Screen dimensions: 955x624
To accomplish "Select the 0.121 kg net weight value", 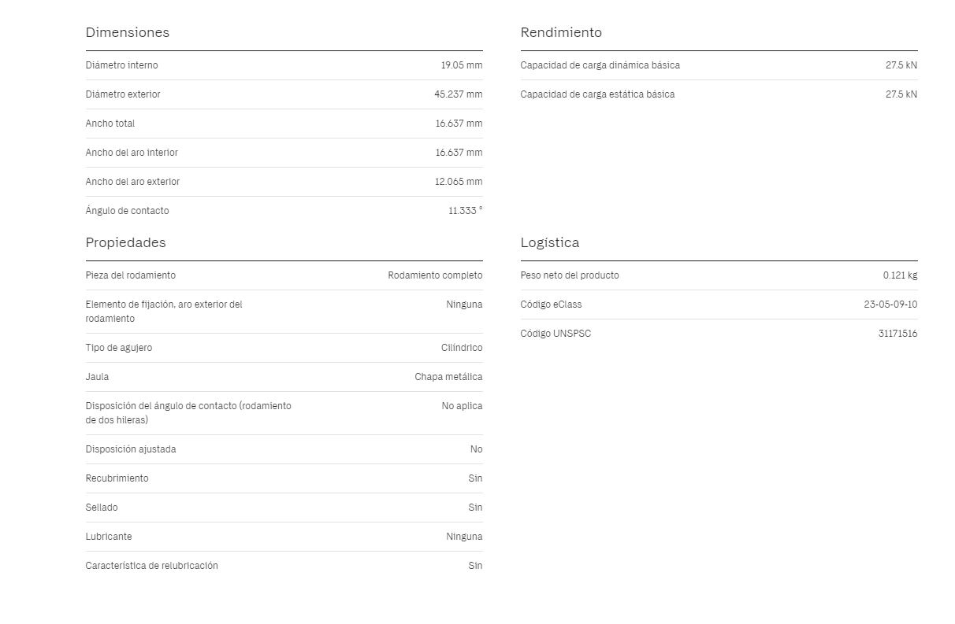I will click(900, 275).
